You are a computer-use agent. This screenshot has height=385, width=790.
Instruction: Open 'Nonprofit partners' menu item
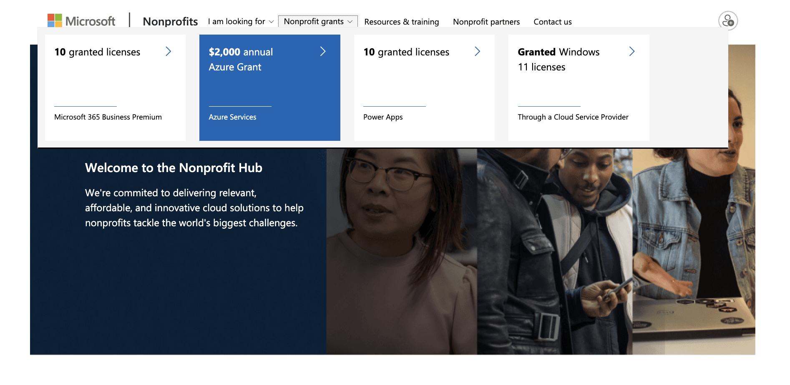486,22
